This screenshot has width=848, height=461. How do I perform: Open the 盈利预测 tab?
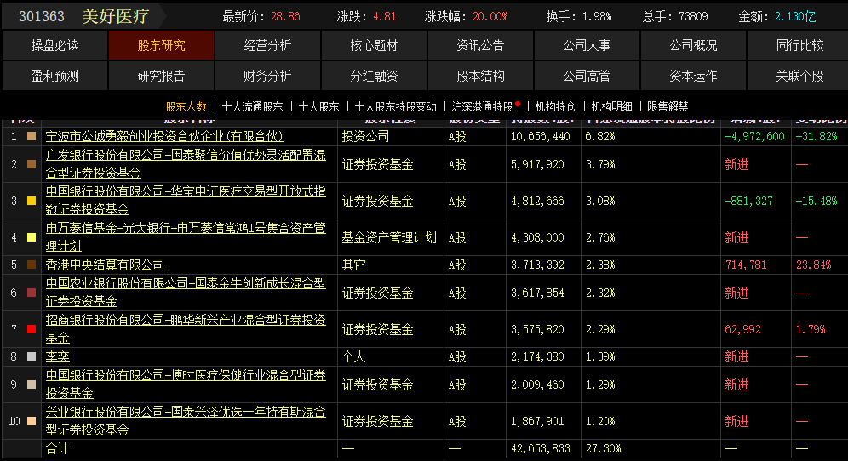point(54,76)
